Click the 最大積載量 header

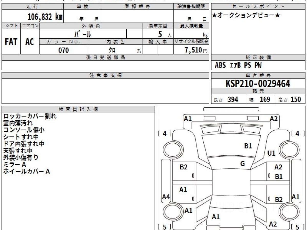pos(191,26)
